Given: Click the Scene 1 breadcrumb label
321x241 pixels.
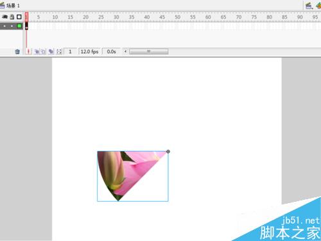Looking at the screenshot, I should (x=13, y=6).
